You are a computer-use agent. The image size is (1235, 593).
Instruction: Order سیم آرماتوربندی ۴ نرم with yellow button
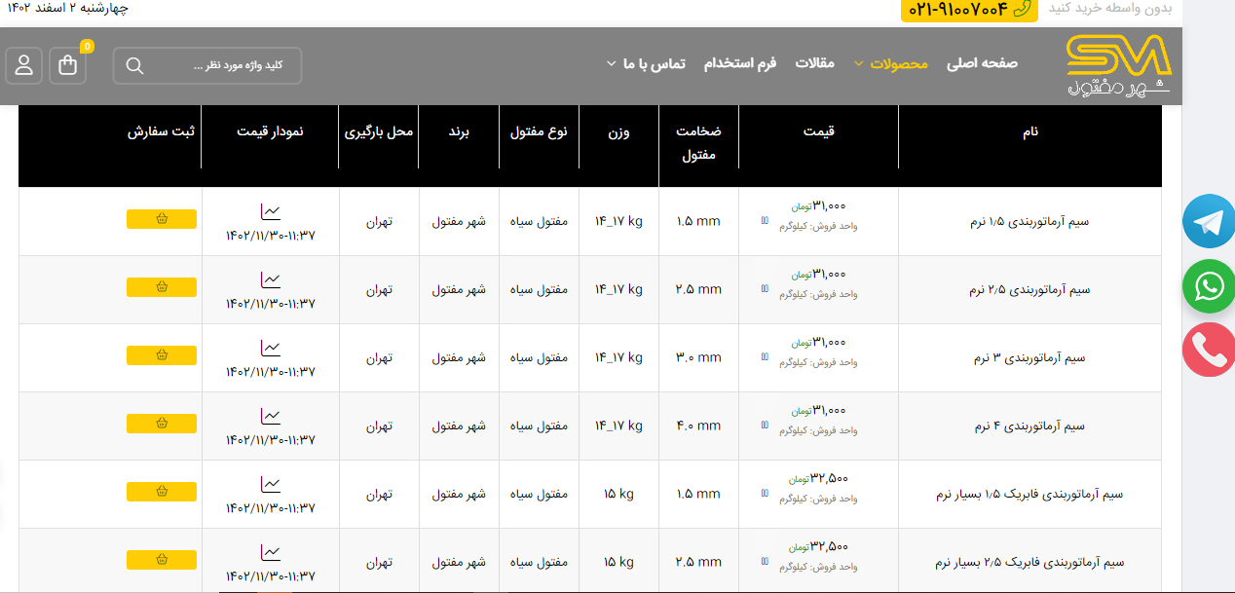162,424
